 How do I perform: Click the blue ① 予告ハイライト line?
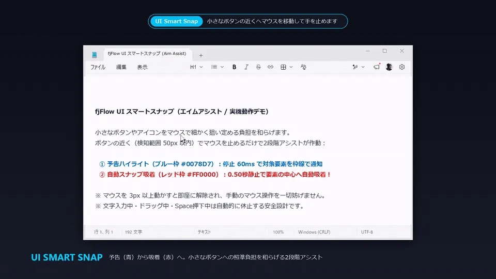(211, 164)
